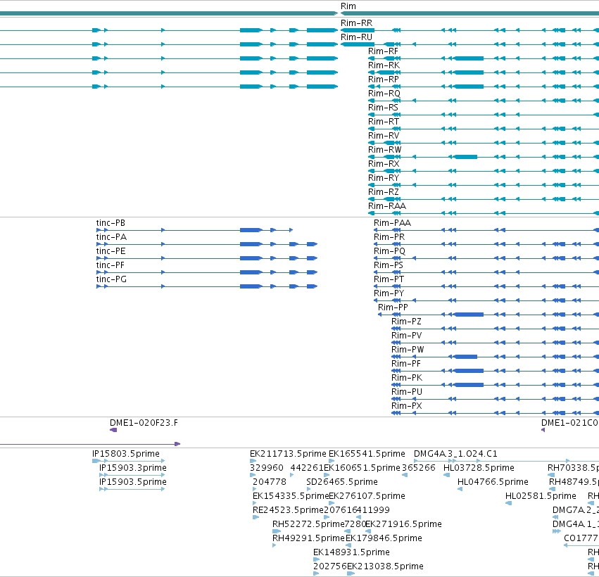This screenshot has width=599, height=577.
Task: Click the EK148931.5prime EST label
Action: click(351, 552)
